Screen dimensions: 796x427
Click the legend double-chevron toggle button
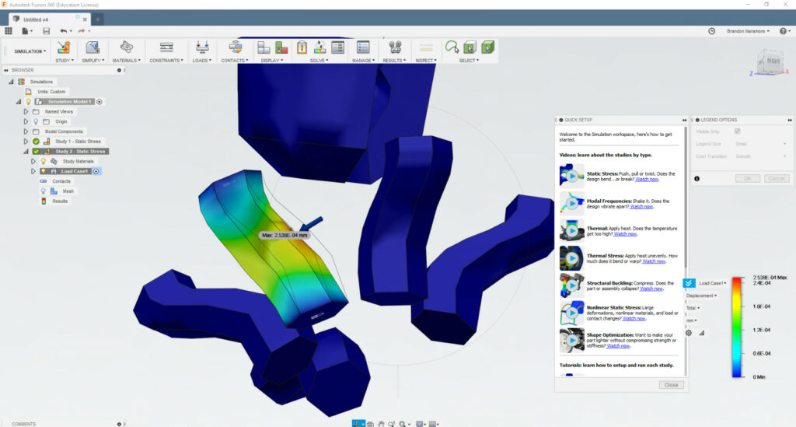tap(689, 283)
